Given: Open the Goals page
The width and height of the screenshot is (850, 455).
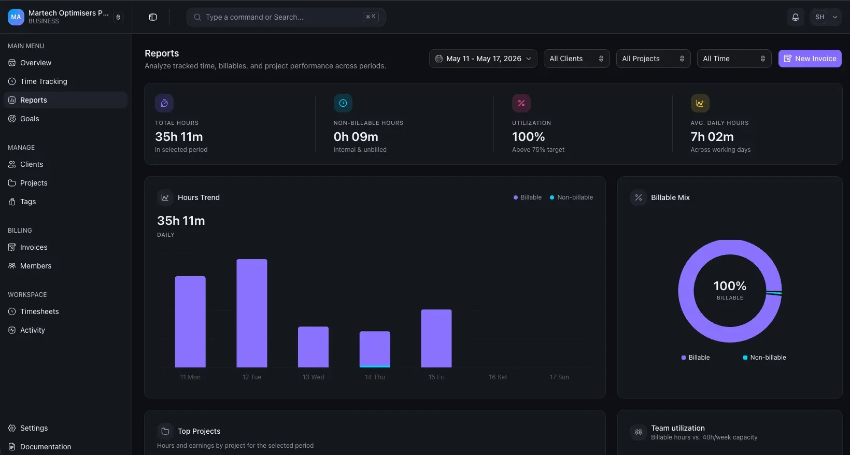Looking at the screenshot, I should click(x=65, y=119).
